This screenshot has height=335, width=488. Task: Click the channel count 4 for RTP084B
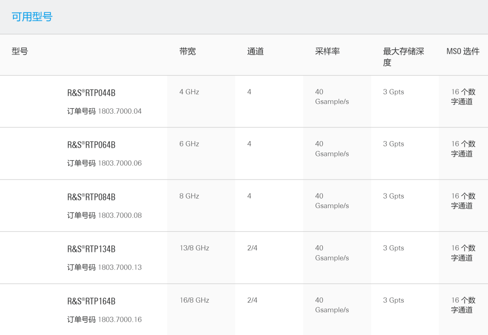click(249, 196)
